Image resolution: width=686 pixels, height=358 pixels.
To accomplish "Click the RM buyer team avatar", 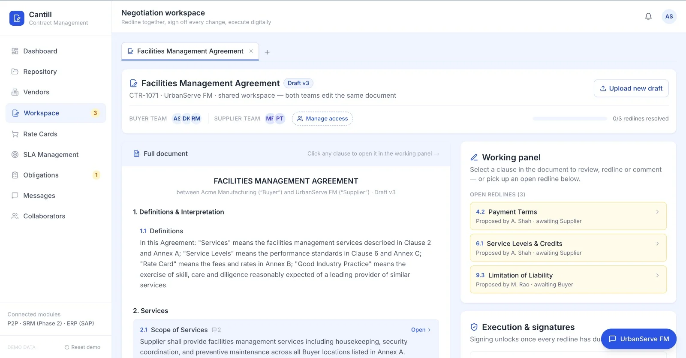I will pos(196,119).
